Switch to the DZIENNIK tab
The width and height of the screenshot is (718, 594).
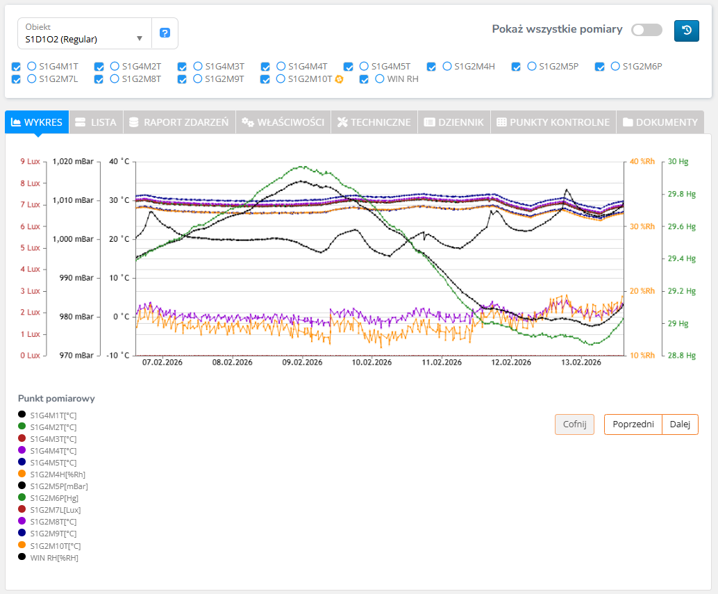tap(453, 122)
